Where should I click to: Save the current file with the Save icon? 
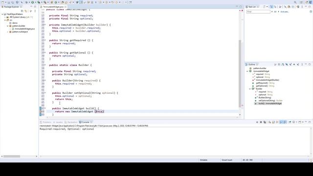[x=9, y=2]
